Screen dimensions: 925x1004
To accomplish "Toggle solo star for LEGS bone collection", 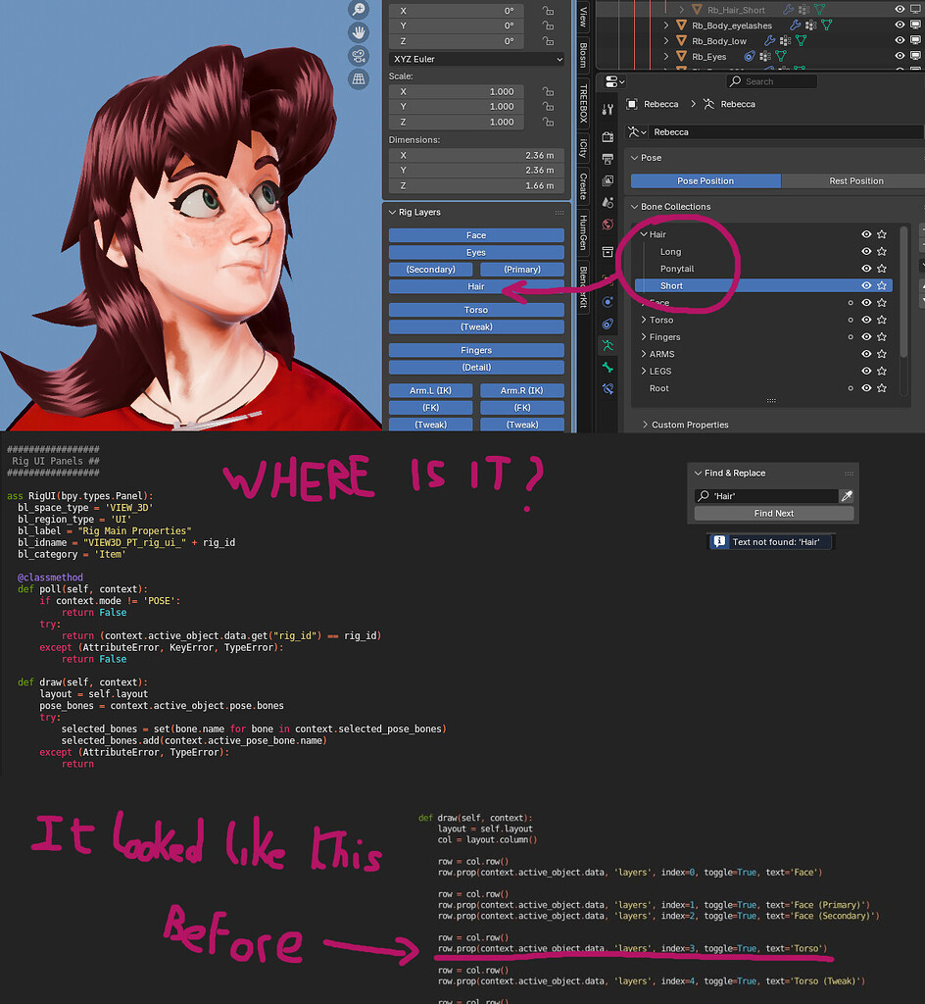I will 882,371.
